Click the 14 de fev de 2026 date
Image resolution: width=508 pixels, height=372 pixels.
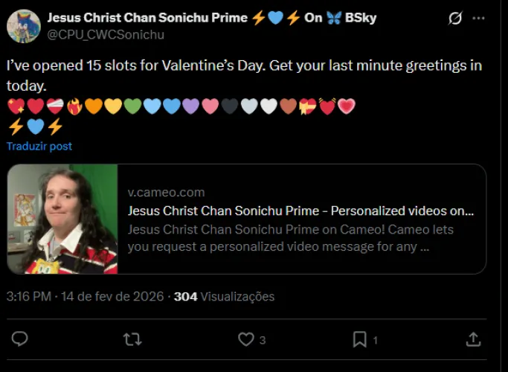pyautogui.click(x=113, y=297)
